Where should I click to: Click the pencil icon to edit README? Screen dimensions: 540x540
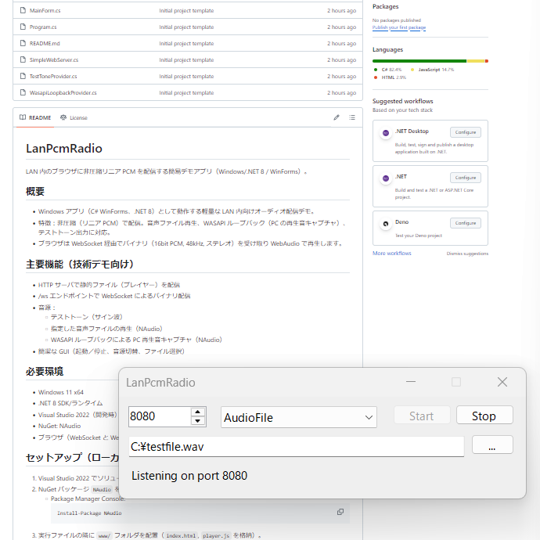click(x=337, y=117)
